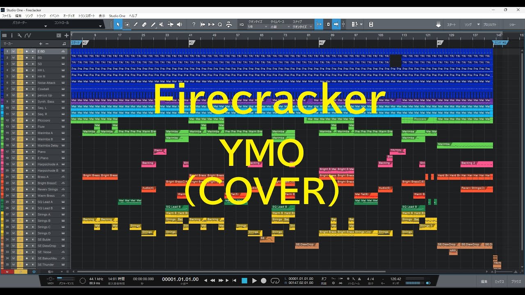Click the Record transport button

point(264,281)
